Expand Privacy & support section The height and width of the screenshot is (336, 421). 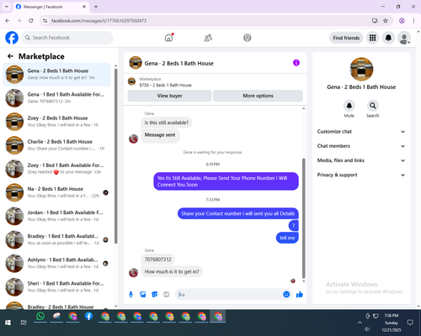point(361,175)
